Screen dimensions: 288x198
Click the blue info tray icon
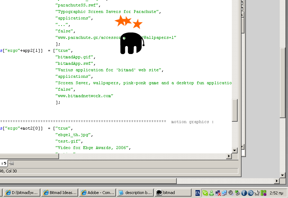(244, 193)
